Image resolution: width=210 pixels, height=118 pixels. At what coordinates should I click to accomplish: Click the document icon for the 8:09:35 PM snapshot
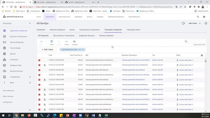45,80
